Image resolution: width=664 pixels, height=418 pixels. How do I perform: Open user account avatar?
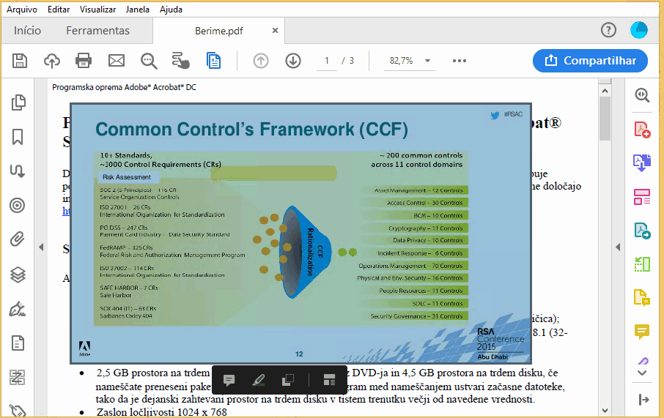click(639, 30)
